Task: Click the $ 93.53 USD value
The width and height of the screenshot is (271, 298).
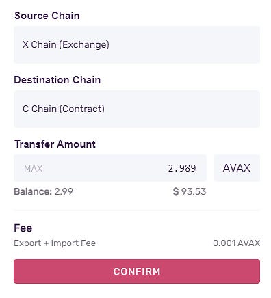Action: [190, 191]
